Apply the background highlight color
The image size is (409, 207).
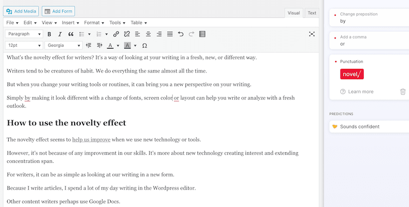[x=127, y=46]
